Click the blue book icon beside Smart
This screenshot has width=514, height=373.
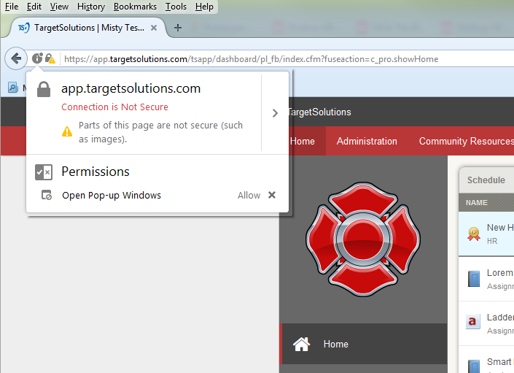pos(474,366)
